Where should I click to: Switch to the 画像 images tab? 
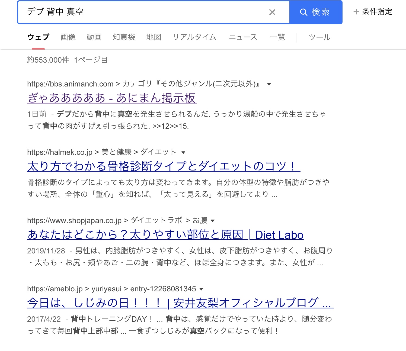pyautogui.click(x=68, y=37)
